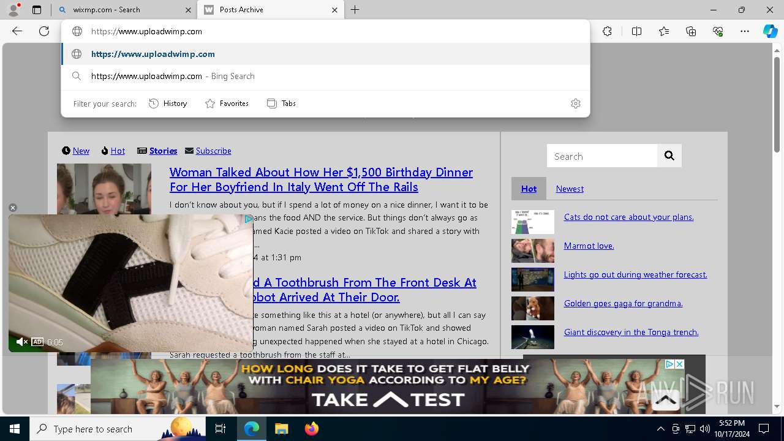Filter suggestions by Tabs
The height and width of the screenshot is (441, 784).
tap(282, 104)
